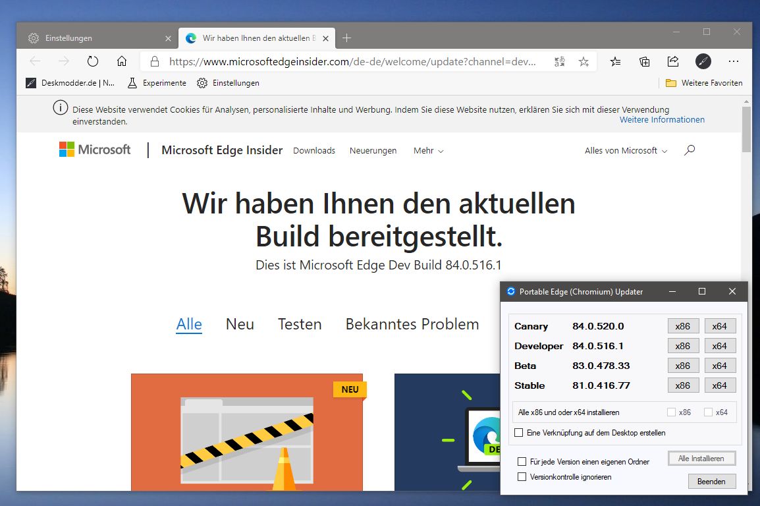This screenshot has width=760, height=506.
Task: Toggle the 'Alle installieren' x64 checkbox
Action: pos(708,412)
